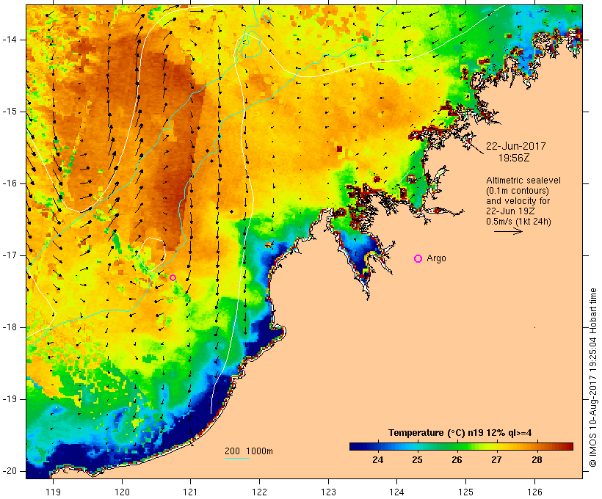Click longitude axis label "125"
The image size is (602, 499).
click(466, 492)
